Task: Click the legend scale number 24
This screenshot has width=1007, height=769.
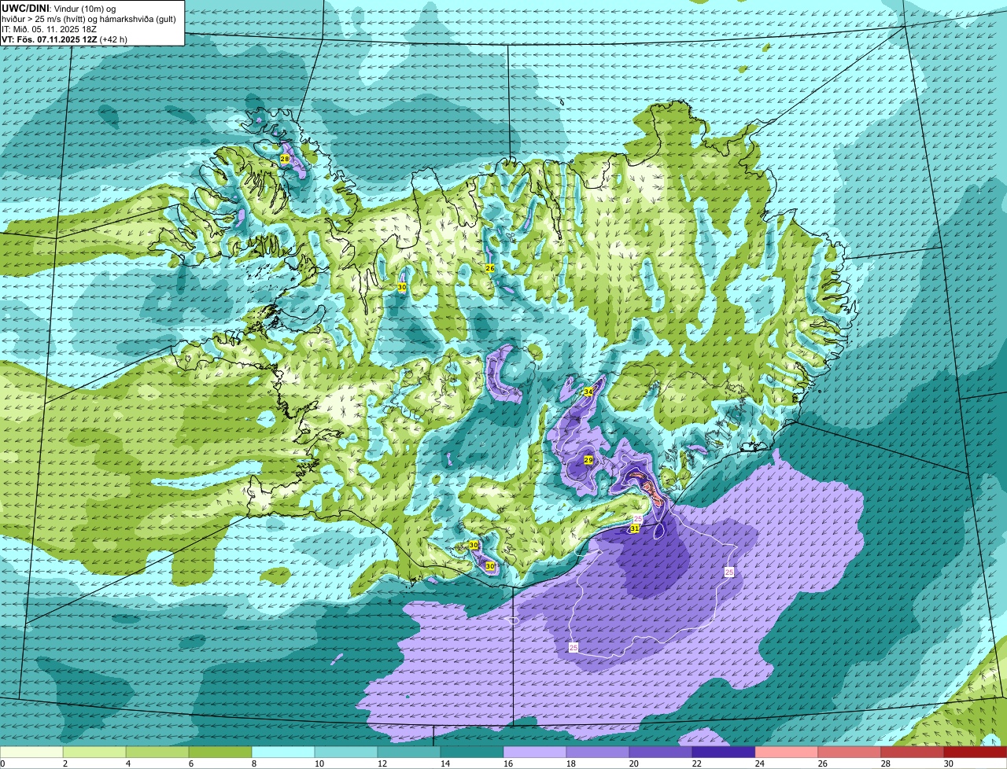Action: point(760,763)
